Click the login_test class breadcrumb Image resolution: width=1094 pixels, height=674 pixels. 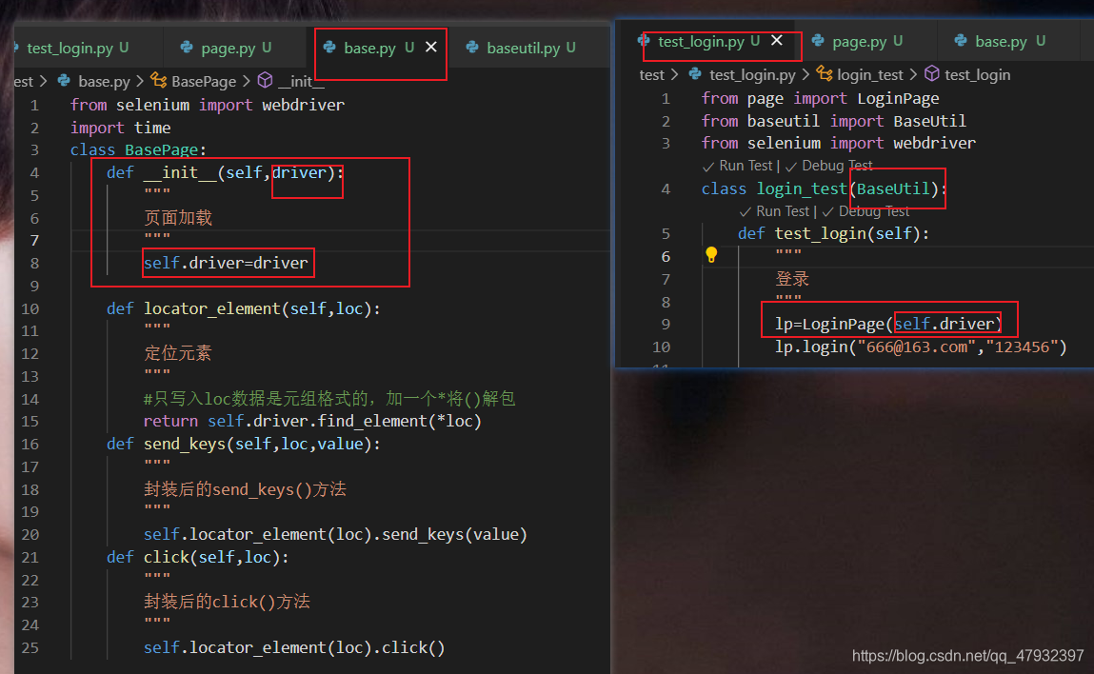click(870, 74)
